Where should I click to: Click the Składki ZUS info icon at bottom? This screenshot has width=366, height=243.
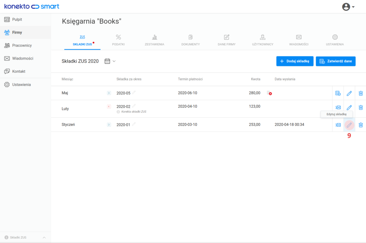pos(6,237)
